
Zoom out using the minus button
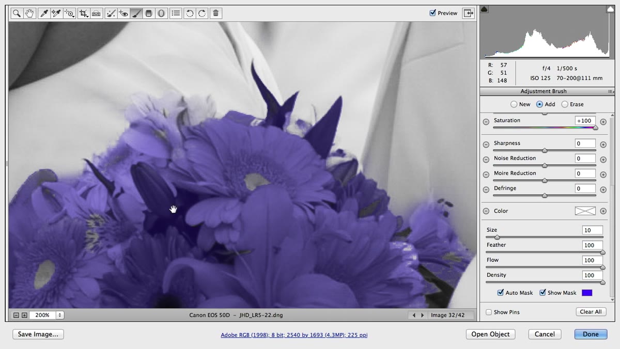pos(16,315)
